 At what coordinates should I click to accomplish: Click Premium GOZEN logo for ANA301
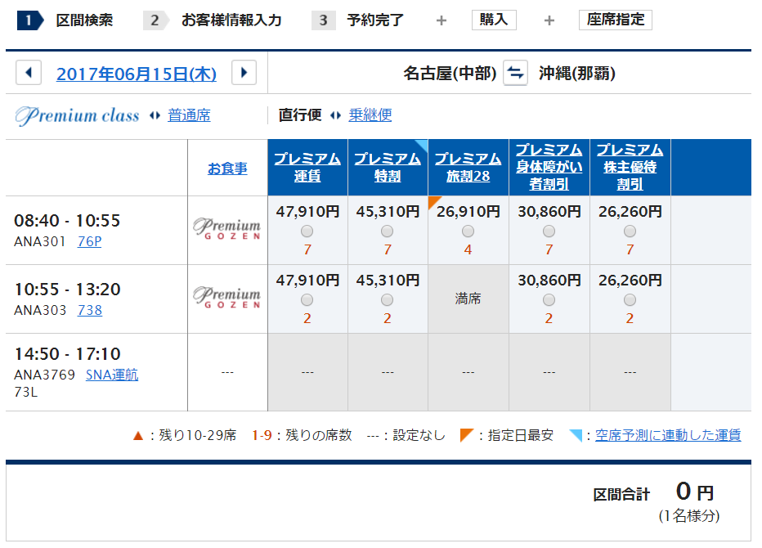point(227,228)
